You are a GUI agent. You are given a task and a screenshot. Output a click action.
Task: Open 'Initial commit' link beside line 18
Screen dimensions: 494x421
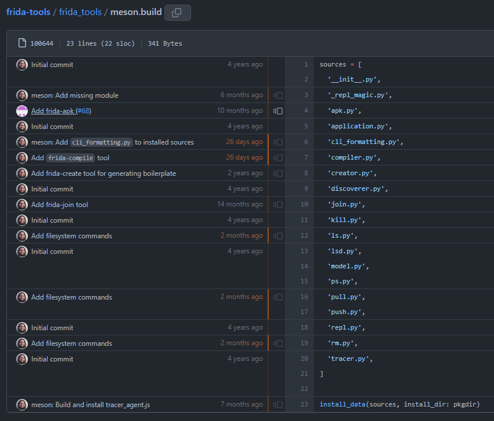52,327
